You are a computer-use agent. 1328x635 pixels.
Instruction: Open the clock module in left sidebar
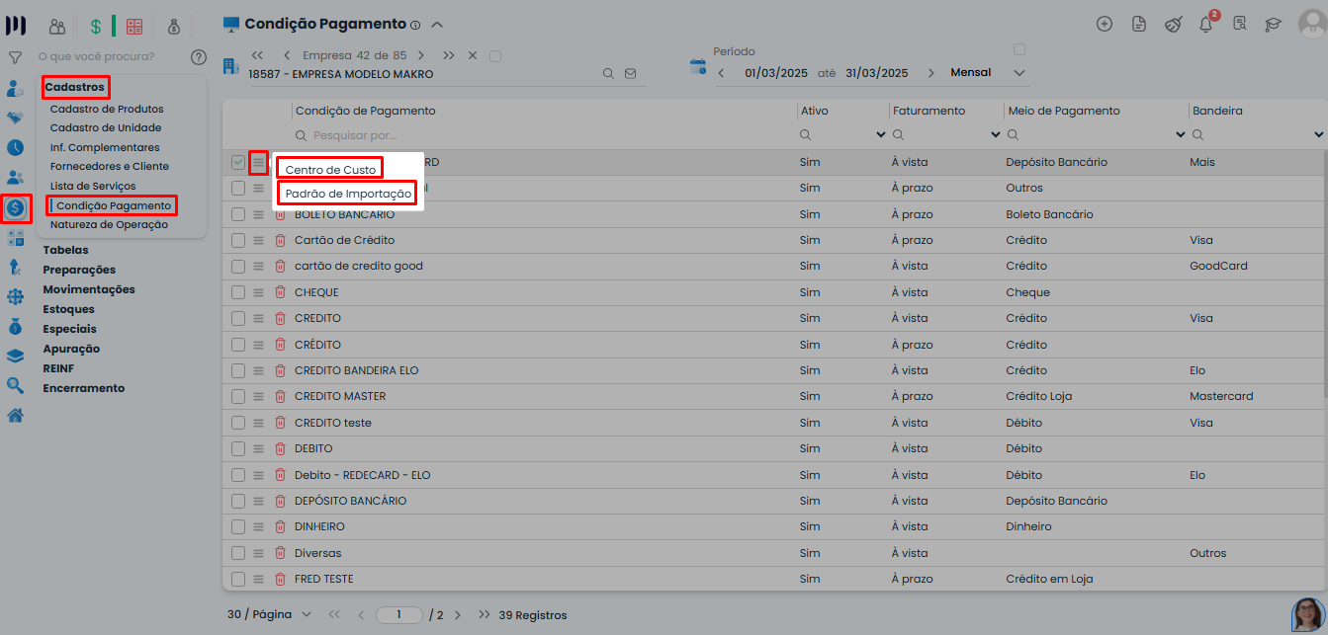[15, 148]
